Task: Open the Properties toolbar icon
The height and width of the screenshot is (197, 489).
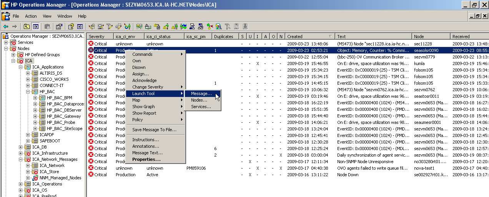Action: click(59, 27)
